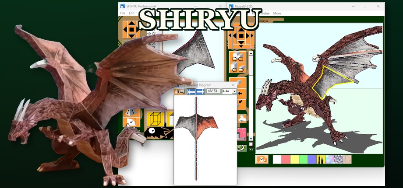Select obj 23 in the object list

[x=152, y=33]
